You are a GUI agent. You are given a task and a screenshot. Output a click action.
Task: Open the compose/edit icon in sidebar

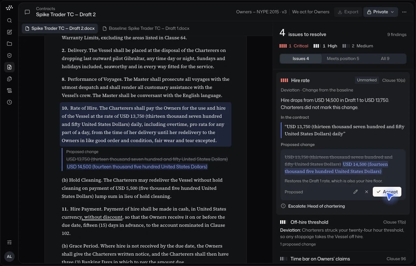coord(9,32)
